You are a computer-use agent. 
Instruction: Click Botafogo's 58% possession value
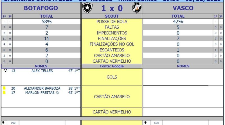click(47, 22)
